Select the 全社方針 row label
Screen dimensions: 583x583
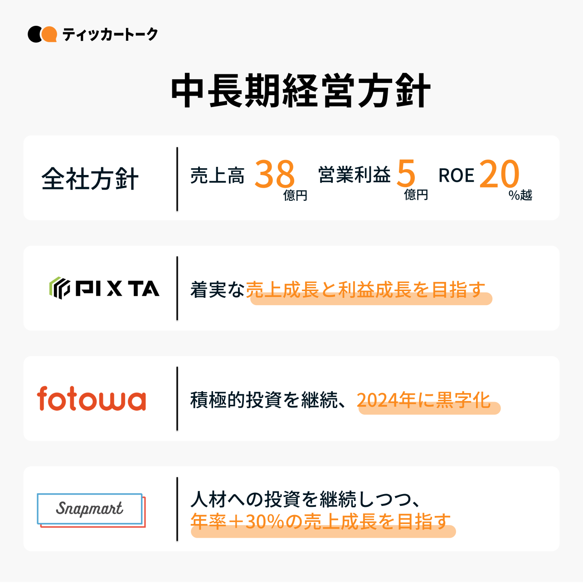point(90,179)
